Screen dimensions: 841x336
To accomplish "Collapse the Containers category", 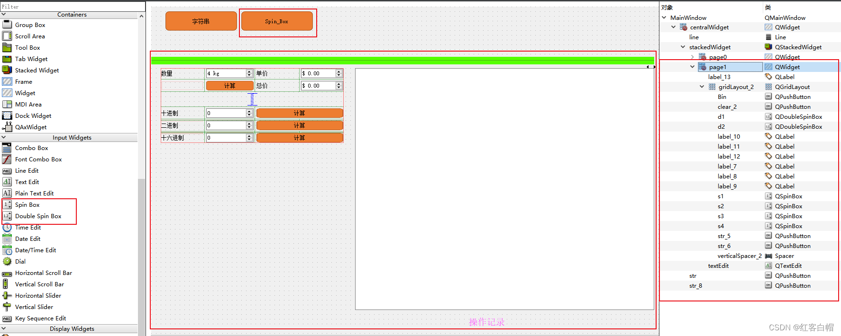I will click(x=4, y=15).
